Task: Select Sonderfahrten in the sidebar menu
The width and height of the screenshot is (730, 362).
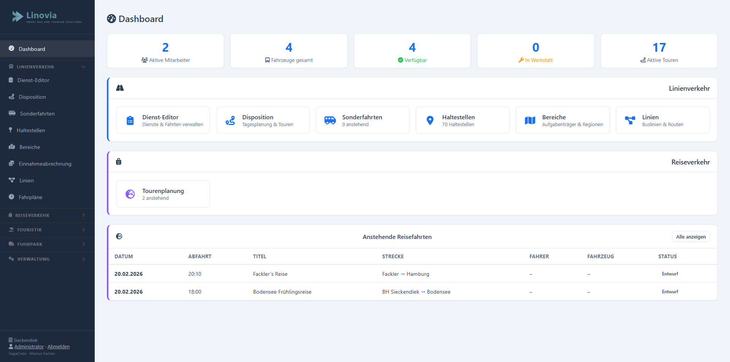Action: [x=37, y=113]
